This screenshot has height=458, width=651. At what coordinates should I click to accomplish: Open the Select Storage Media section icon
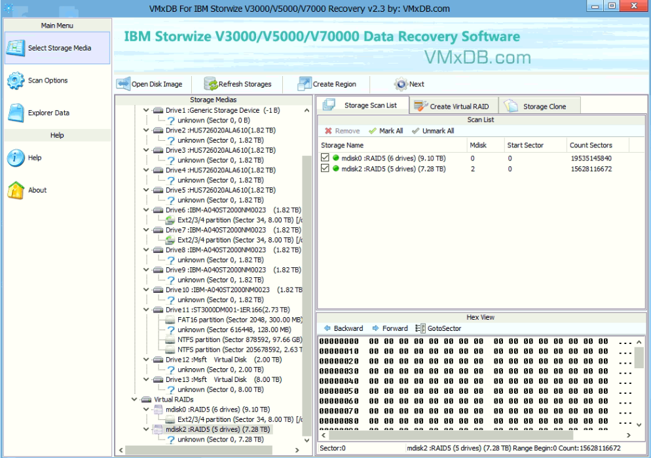click(x=15, y=48)
